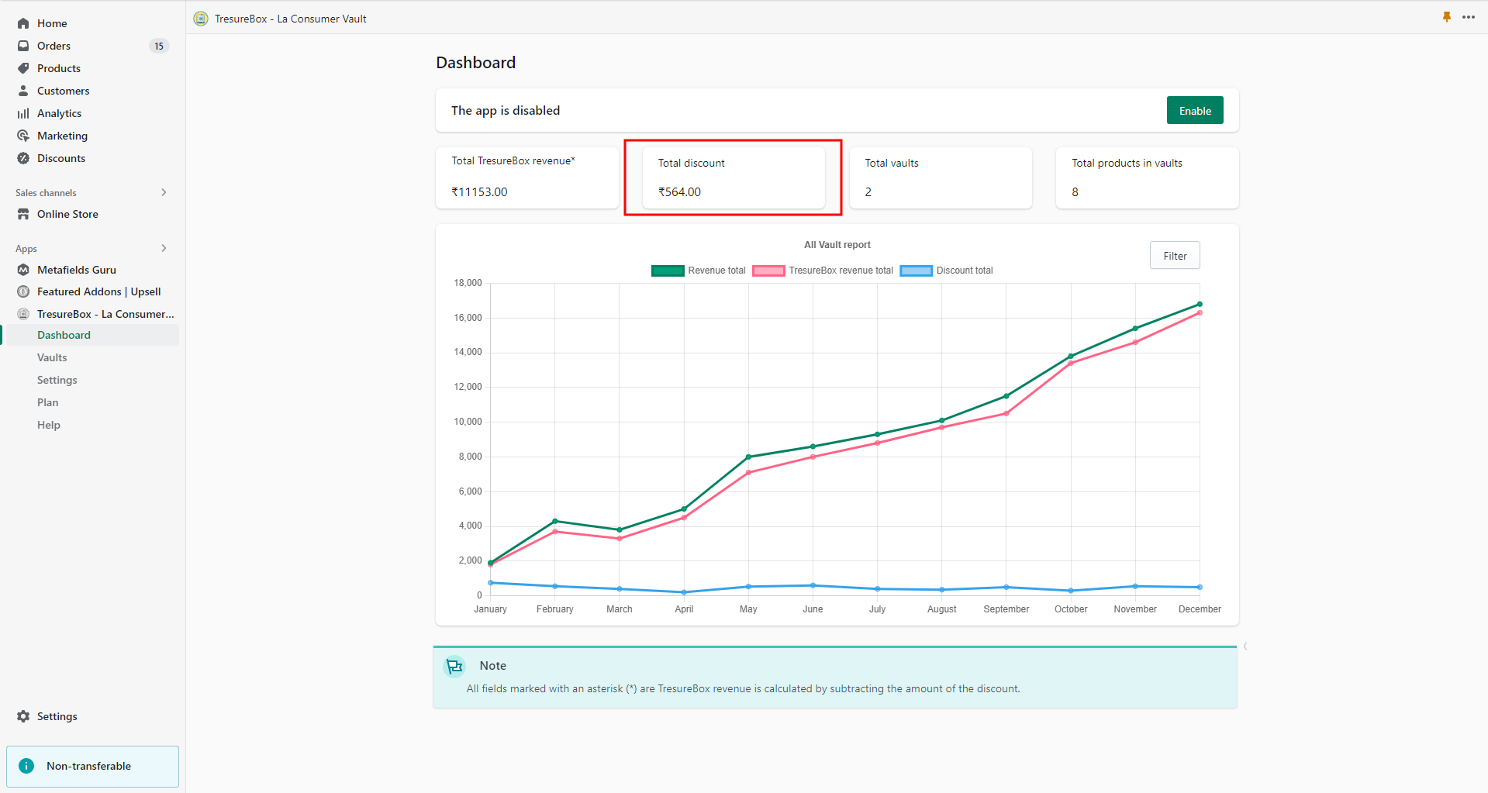Screen dimensions: 1488x793
Task: Click the ₹564.00 discount value
Action: click(x=679, y=191)
